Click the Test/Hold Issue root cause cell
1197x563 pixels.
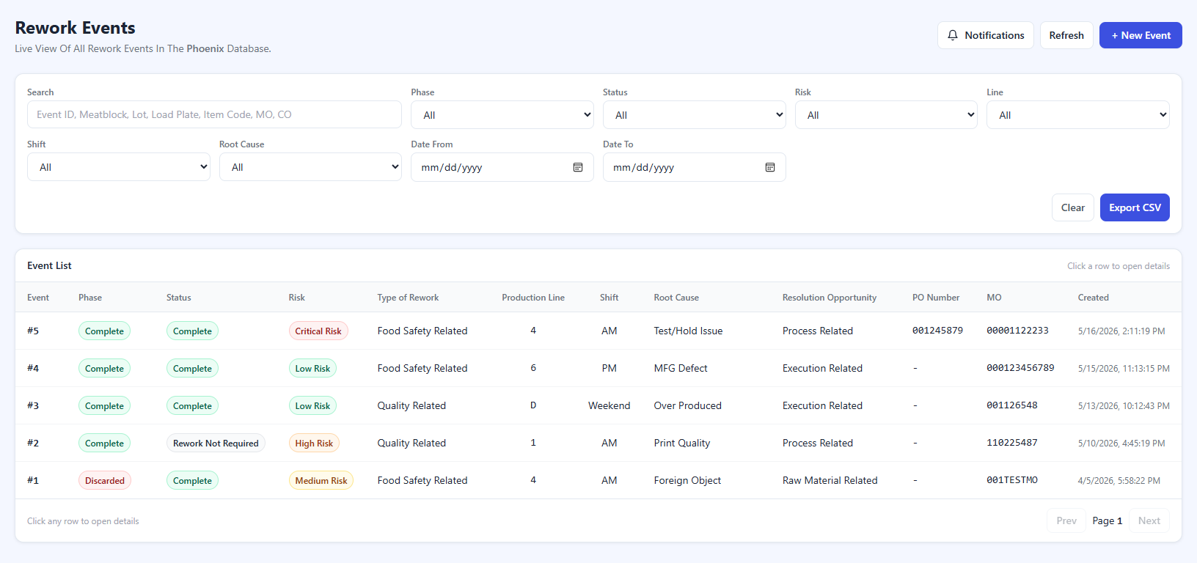point(688,331)
